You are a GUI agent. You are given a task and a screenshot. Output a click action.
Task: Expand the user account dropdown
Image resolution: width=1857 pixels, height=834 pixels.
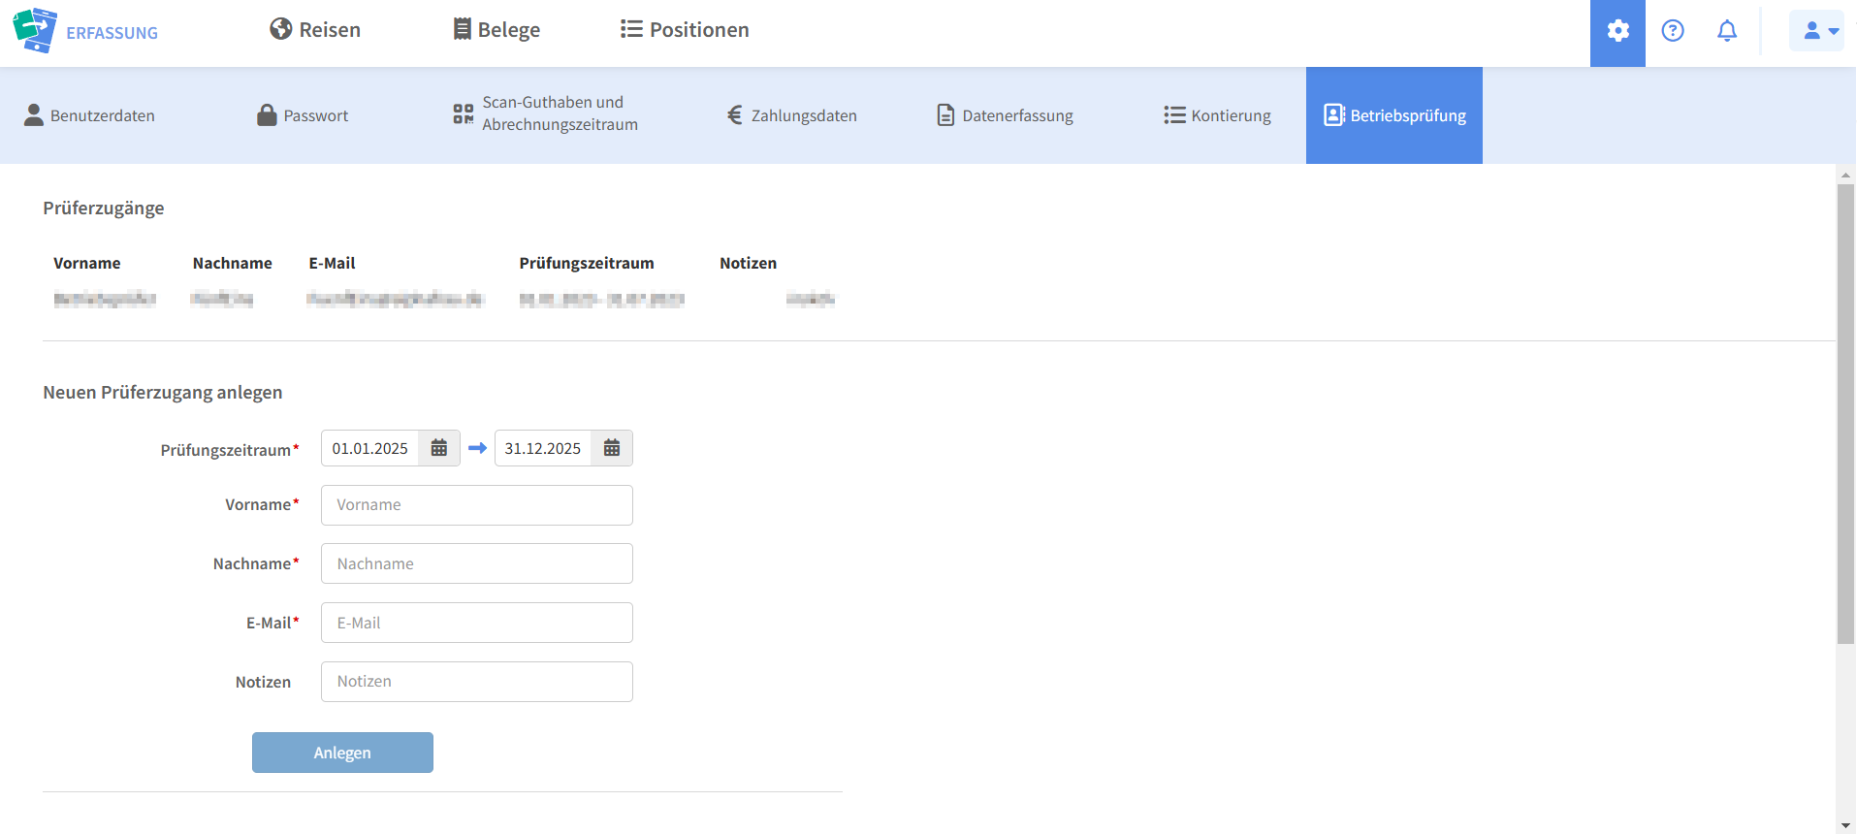click(1817, 31)
